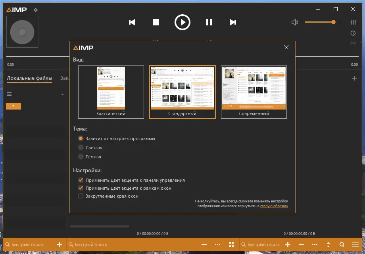This screenshot has width=365, height=254.
Task: Open the equalizer sliders icon
Action: 353,22
